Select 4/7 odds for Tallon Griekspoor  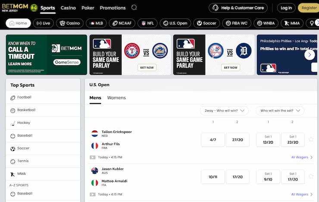point(213,140)
